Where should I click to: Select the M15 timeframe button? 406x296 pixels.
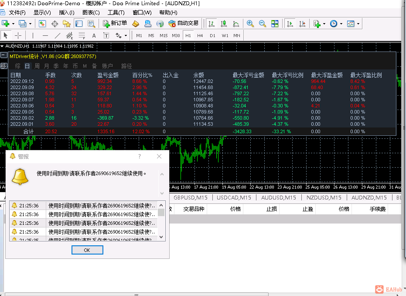[164, 35]
